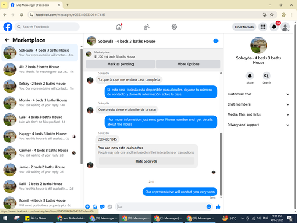Switch to (16) Messenger taskbar window
Image resolution: width=297 pixels, height=223 pixels.
201,218
